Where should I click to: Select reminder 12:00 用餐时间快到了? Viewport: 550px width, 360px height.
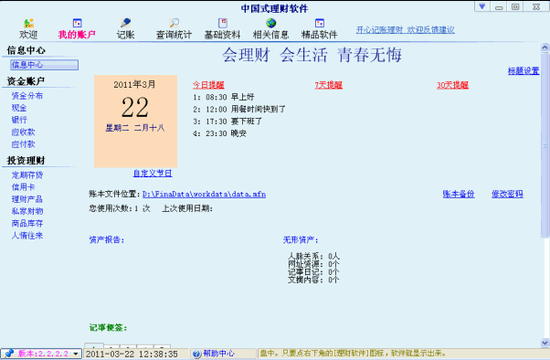(239, 110)
